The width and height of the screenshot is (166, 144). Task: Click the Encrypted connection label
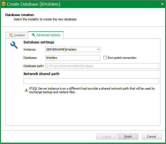point(122,58)
